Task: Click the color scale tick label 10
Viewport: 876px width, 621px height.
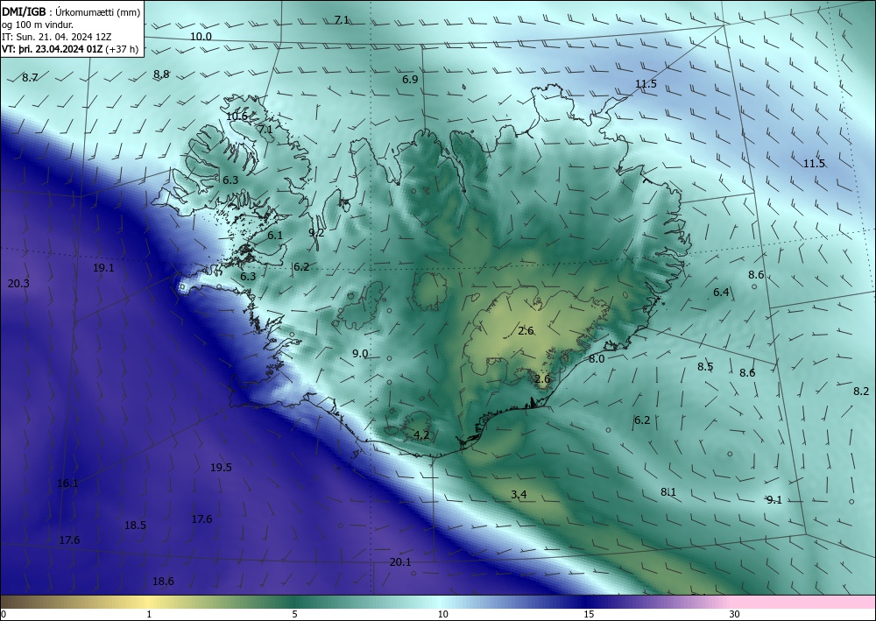Action: click(x=442, y=615)
